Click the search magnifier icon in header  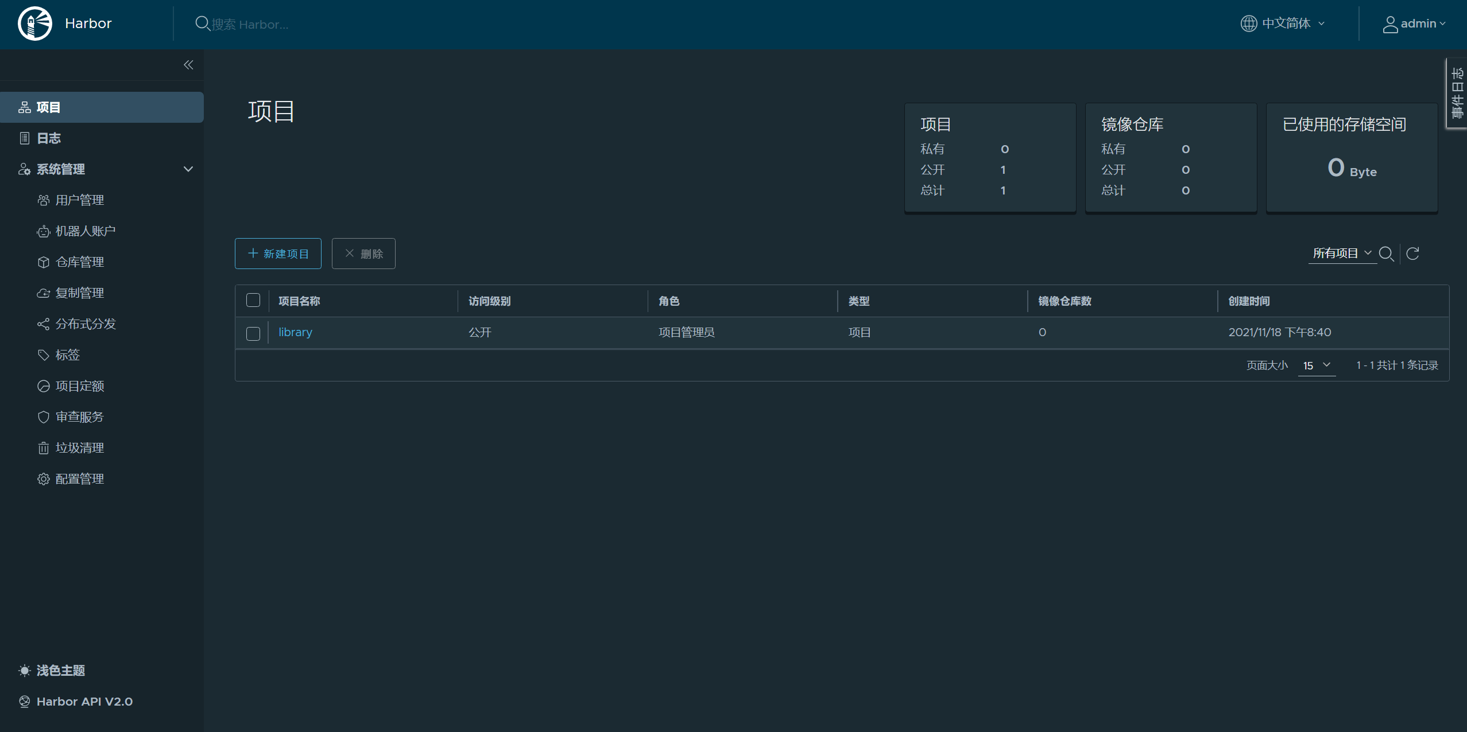(x=202, y=24)
